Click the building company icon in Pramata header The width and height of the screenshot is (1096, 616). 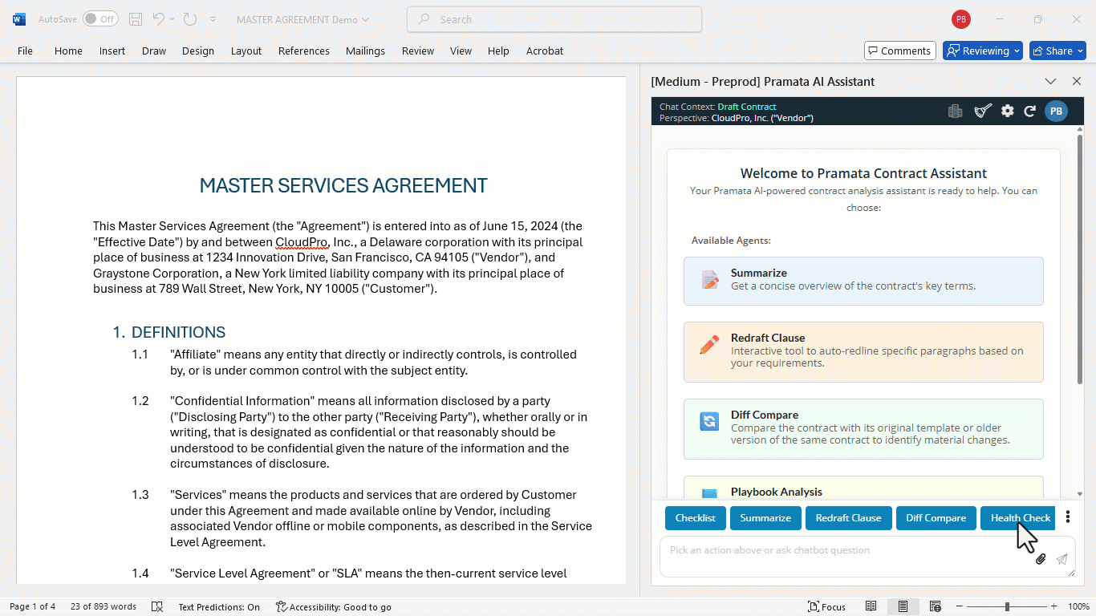click(x=955, y=111)
